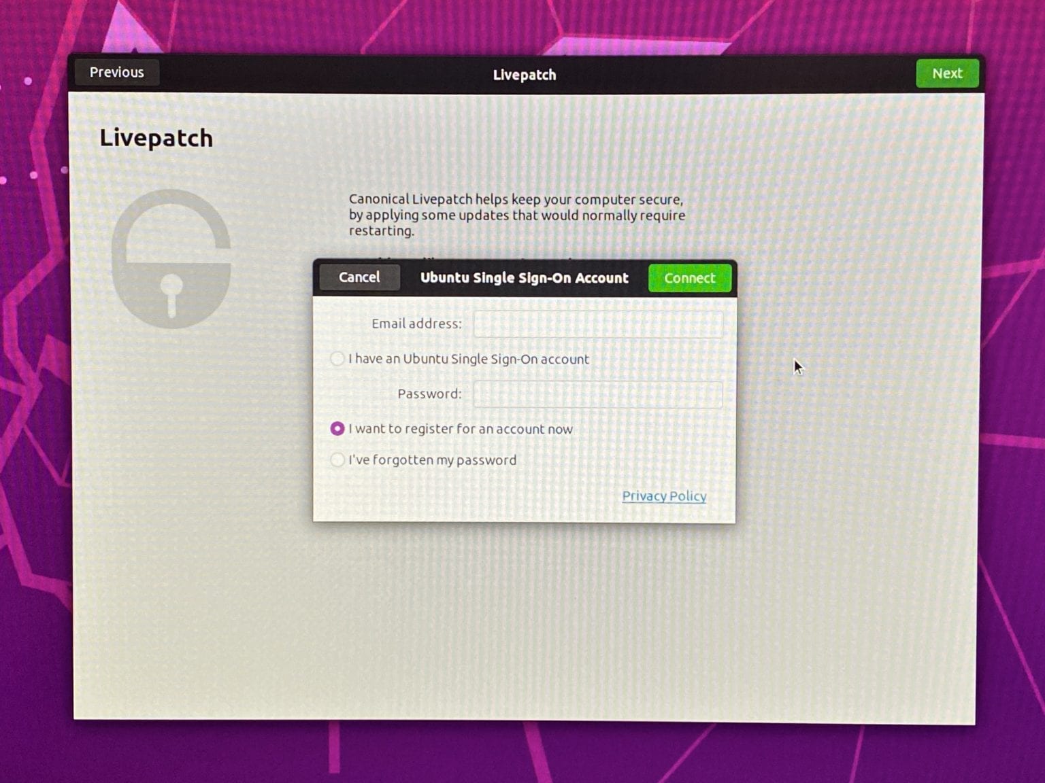This screenshot has width=1045, height=783.
Task: Select the 'I have an Ubuntu Single Sign-On account' option
Action: [x=337, y=359]
